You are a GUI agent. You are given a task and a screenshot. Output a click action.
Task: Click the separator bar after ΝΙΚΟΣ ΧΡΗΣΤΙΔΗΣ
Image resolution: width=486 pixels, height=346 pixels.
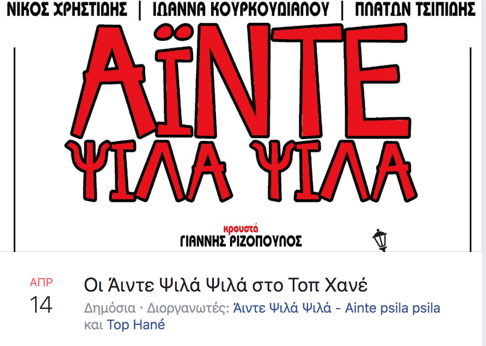pos(140,10)
